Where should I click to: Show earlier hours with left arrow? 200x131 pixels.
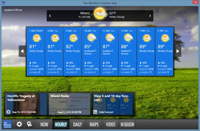tap(22, 51)
